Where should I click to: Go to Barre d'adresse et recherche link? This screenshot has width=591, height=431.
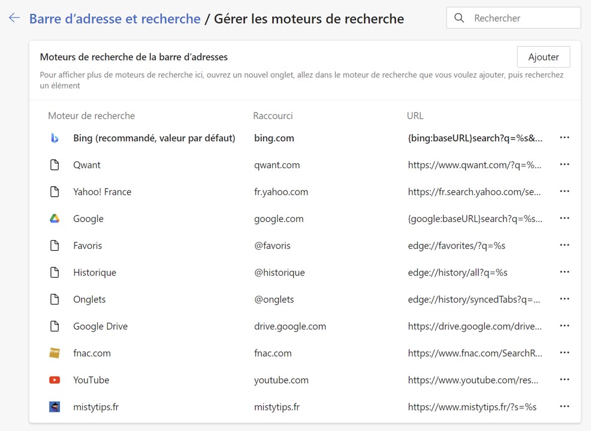[x=114, y=19]
